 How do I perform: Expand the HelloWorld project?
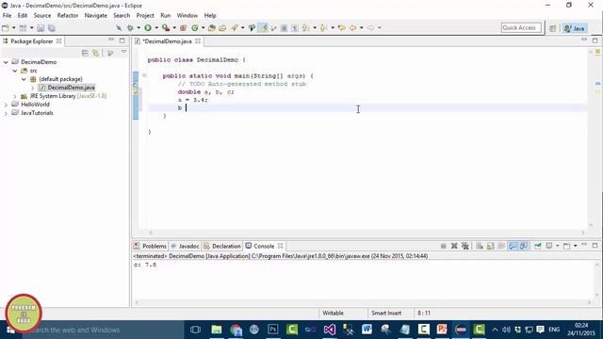[x=6, y=105]
